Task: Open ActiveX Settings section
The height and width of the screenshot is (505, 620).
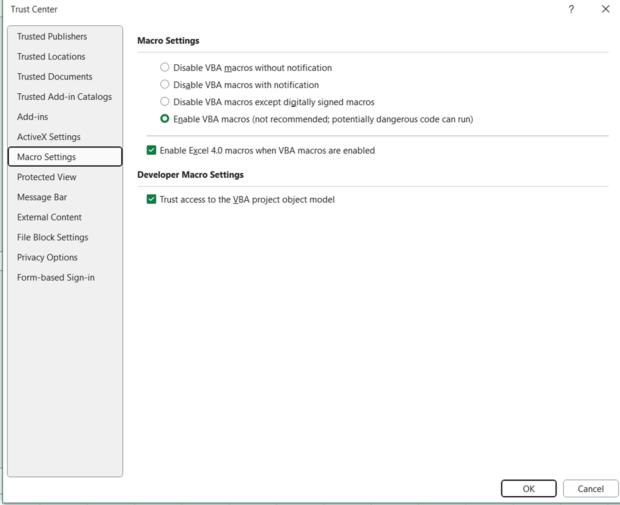Action: [x=65, y=136]
